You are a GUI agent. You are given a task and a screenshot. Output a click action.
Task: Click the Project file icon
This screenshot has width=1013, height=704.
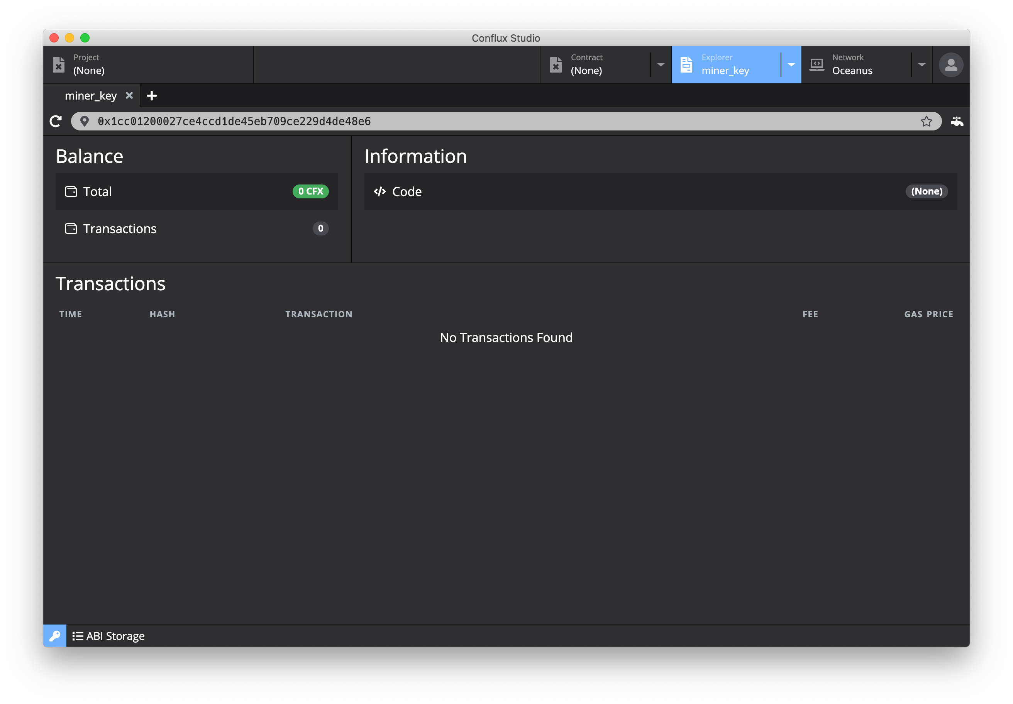59,65
